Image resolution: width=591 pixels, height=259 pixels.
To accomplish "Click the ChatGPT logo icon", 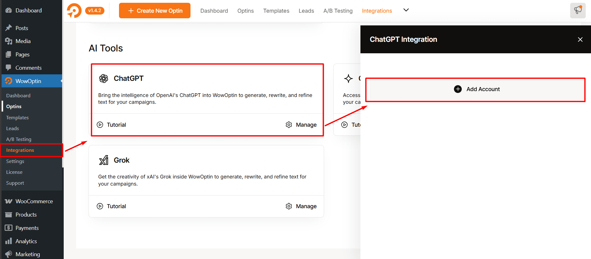I will coord(103,78).
